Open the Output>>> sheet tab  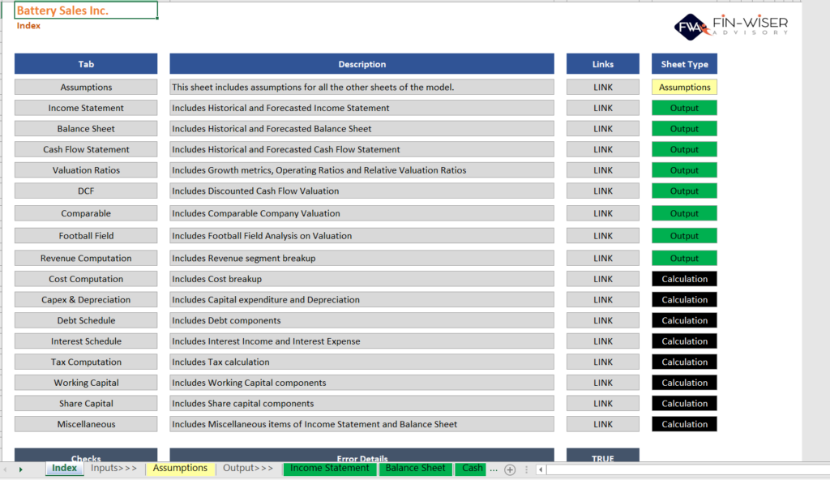click(x=248, y=469)
